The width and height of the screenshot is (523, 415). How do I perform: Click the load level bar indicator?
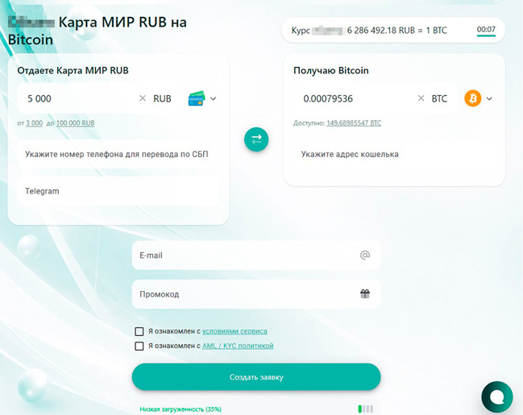[366, 409]
